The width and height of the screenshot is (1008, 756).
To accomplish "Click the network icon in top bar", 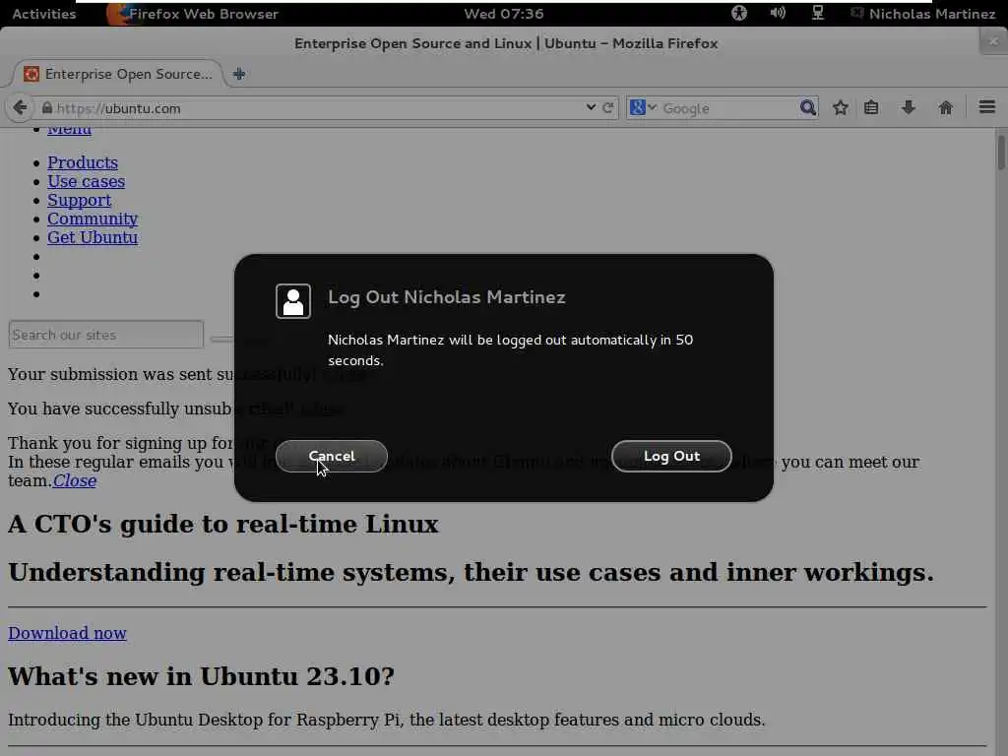I will tap(817, 13).
